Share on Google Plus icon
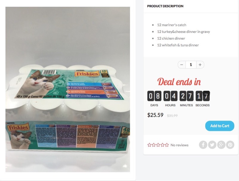This screenshot has width=239, height=181. 221,145
